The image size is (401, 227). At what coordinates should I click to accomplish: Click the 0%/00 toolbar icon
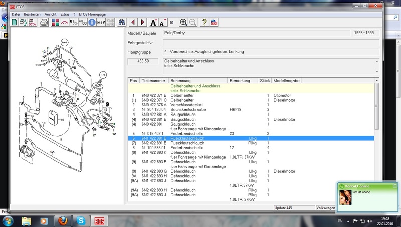pos(83,22)
